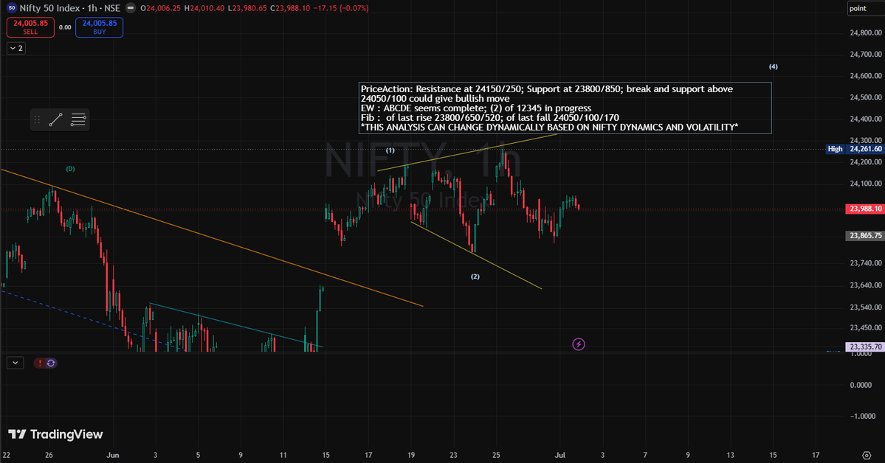
Task: Select the PriceAction analysis text box
Action: [565, 108]
